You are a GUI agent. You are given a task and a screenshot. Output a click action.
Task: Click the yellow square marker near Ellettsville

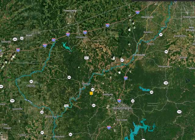[91, 93]
